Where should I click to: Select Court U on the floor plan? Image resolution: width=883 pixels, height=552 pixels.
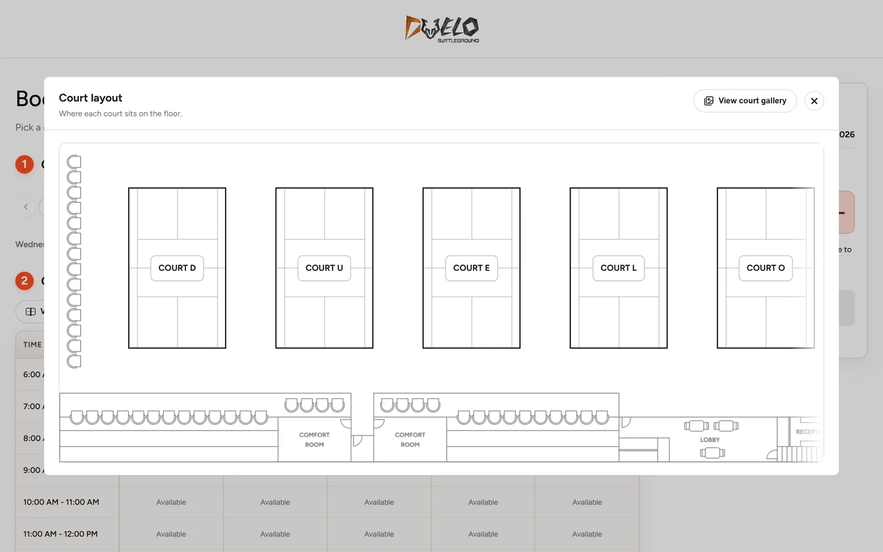(325, 268)
